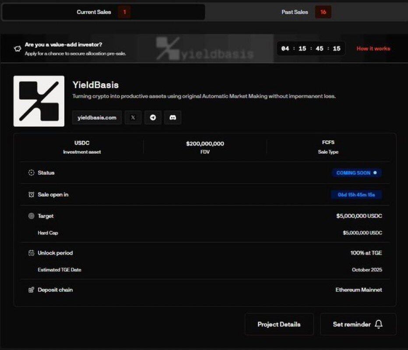This screenshot has height=350, width=408.
Task: Switch to the Current Sales tab
Action: tap(103, 12)
